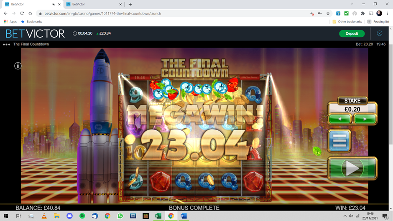Open the blue T extension
393x221 pixels.
tap(338, 13)
